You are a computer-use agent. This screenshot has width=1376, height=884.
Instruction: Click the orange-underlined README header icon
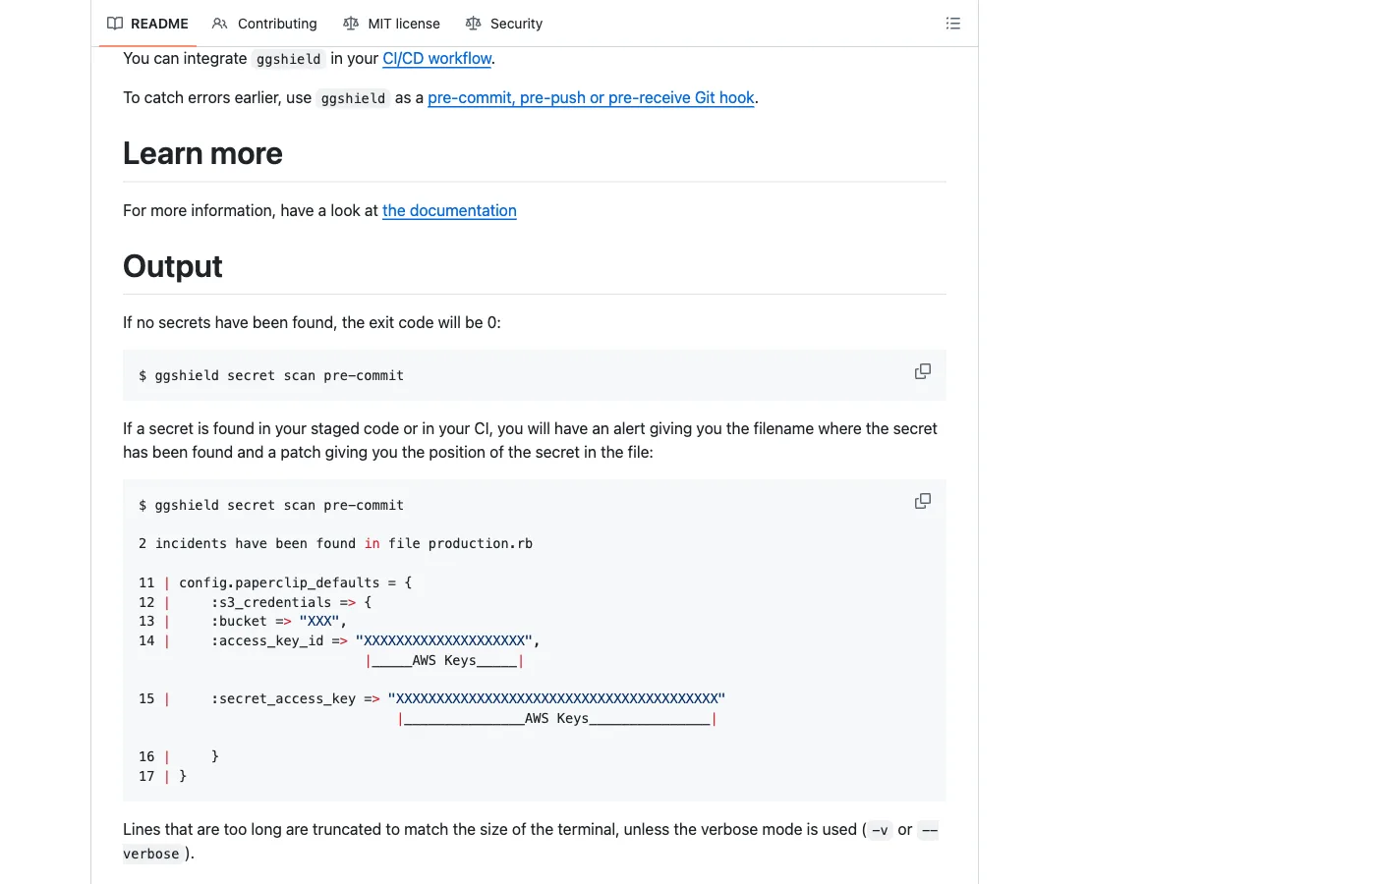[115, 23]
